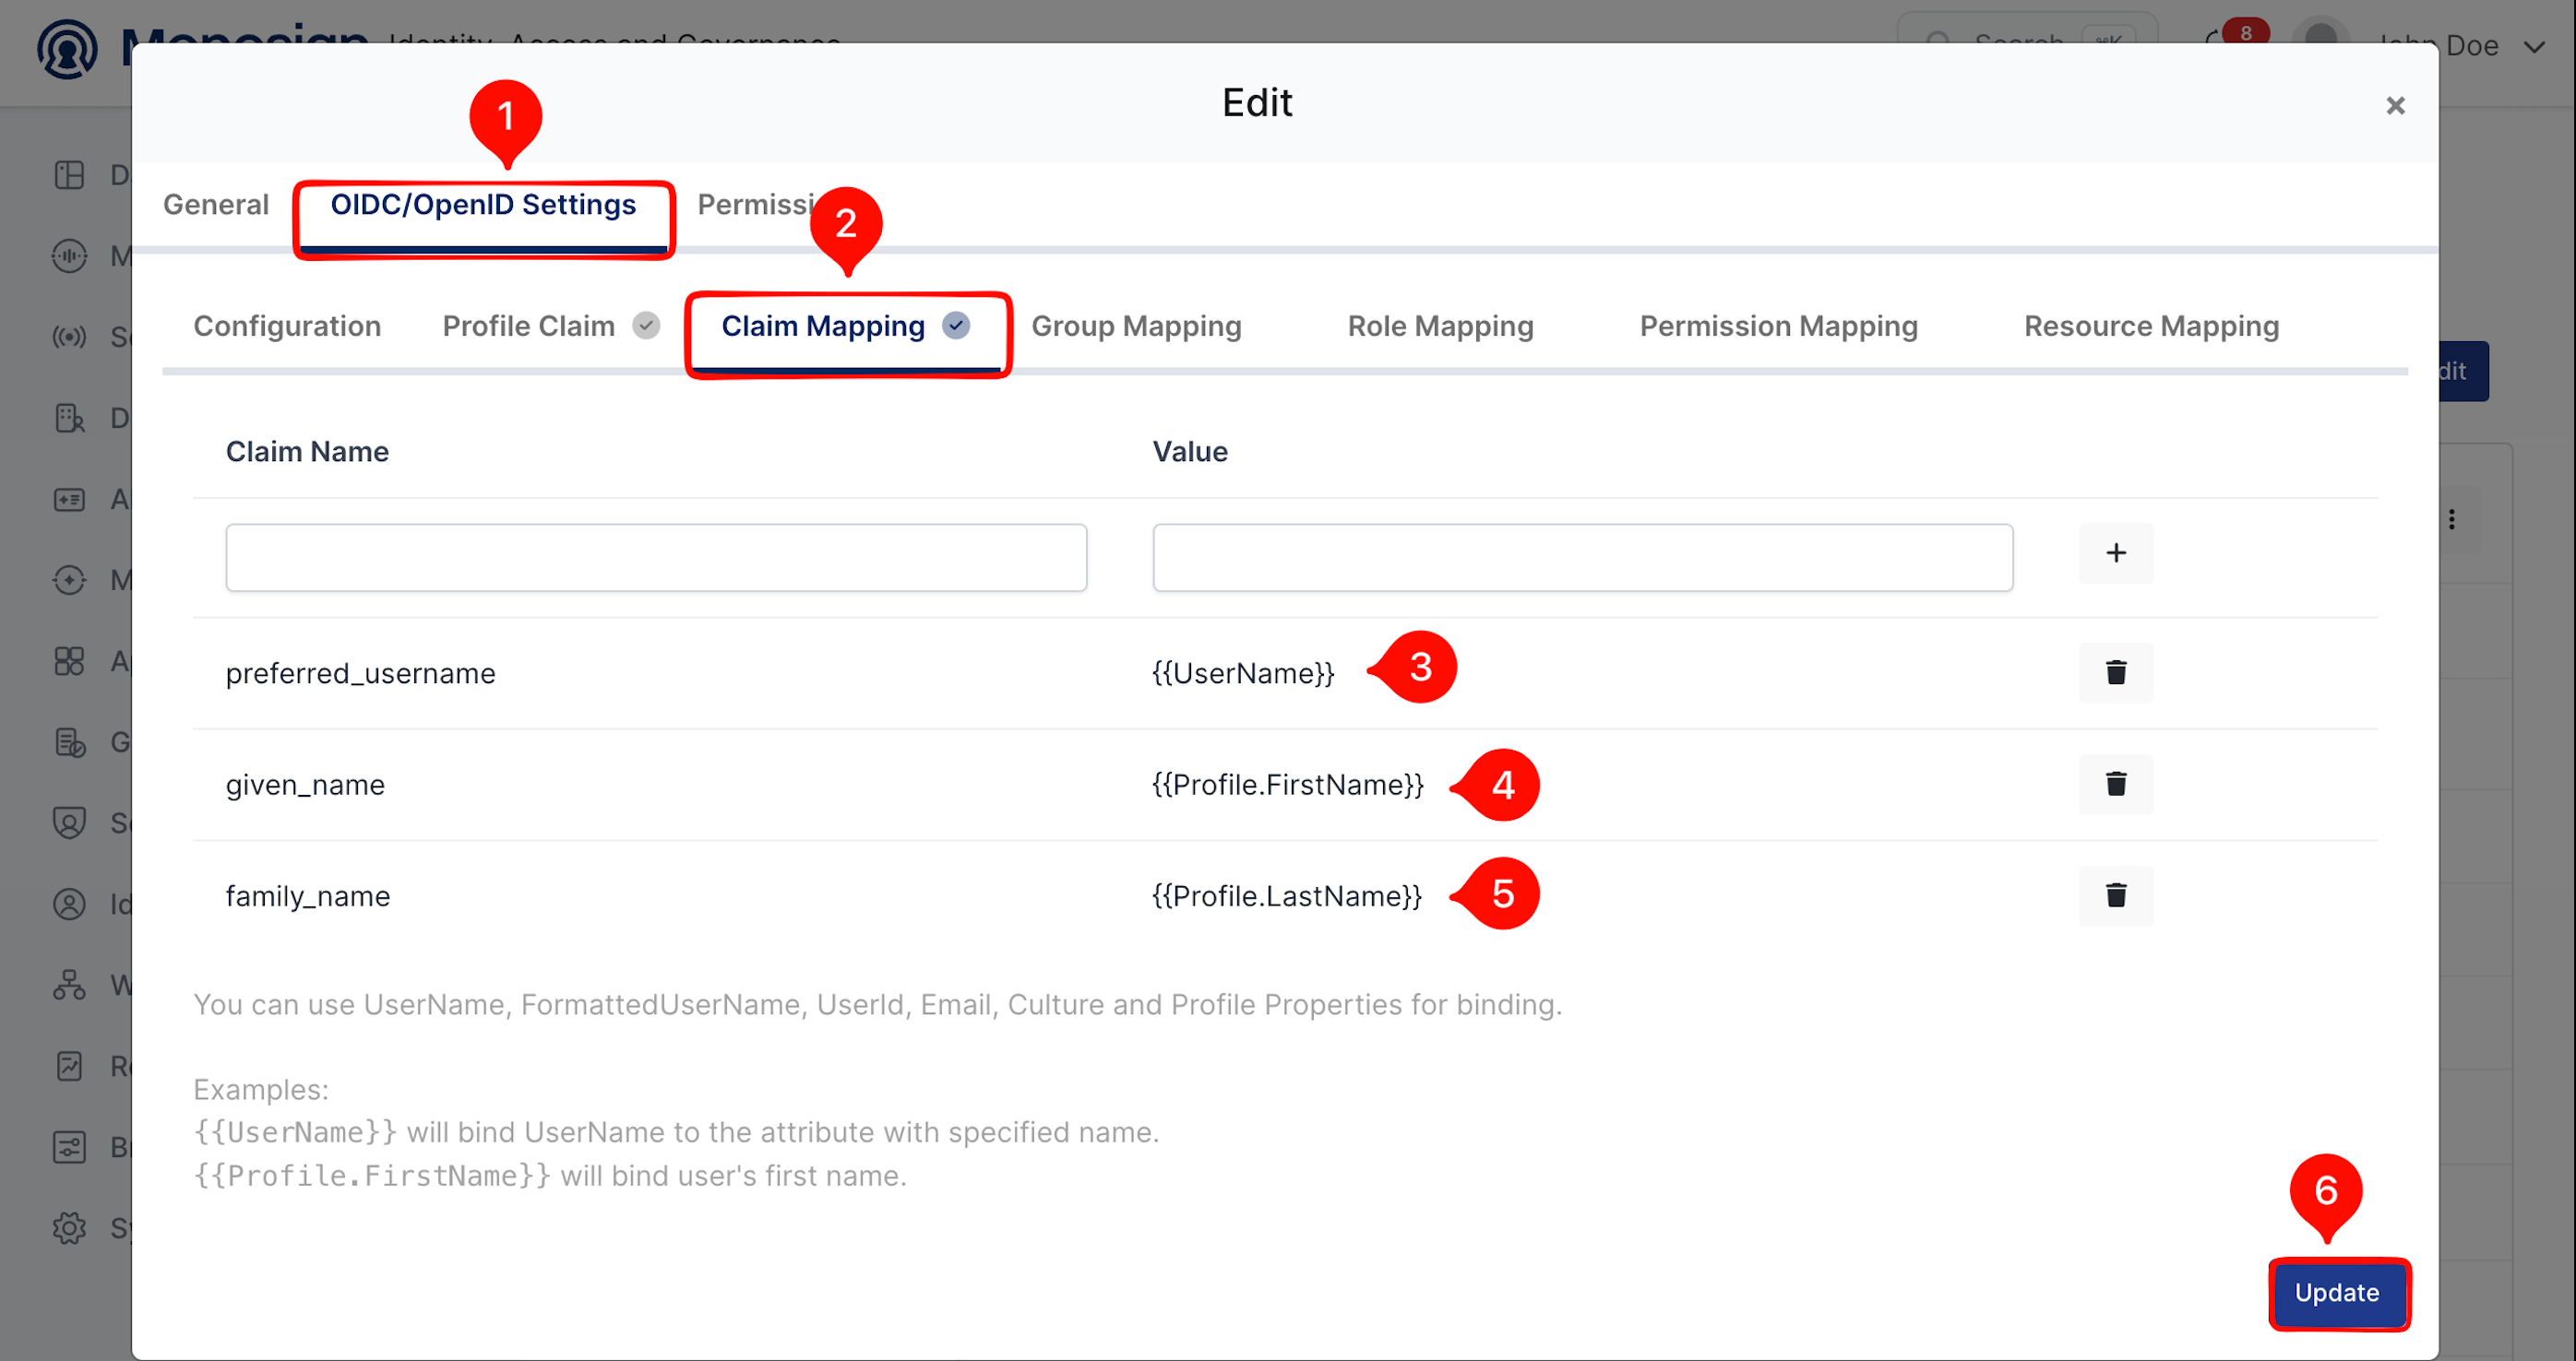Image resolution: width=2576 pixels, height=1361 pixels.
Task: Open the Permissions tab
Action: (x=755, y=204)
